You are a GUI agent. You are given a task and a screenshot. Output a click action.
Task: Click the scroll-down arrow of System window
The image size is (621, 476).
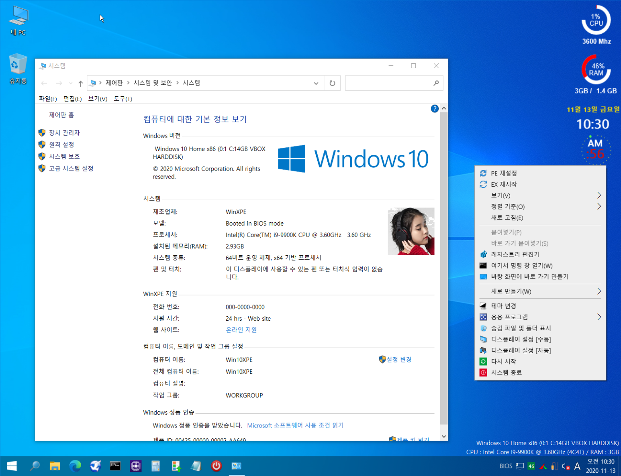pyautogui.click(x=444, y=436)
